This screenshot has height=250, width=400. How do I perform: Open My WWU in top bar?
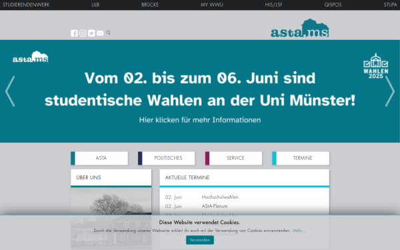pyautogui.click(x=212, y=5)
